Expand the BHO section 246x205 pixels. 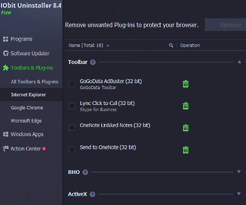click(x=239, y=172)
